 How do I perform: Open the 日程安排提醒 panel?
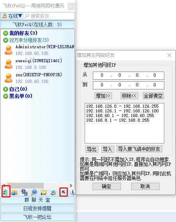tap(37, 208)
